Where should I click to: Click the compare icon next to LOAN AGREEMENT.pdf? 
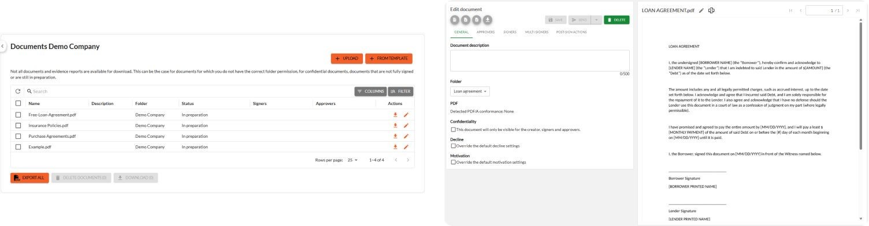(711, 10)
